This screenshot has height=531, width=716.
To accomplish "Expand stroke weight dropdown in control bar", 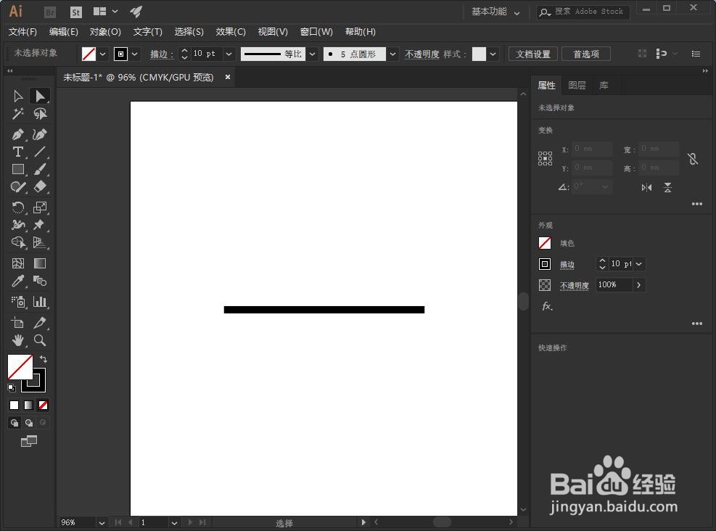I will 229,54.
